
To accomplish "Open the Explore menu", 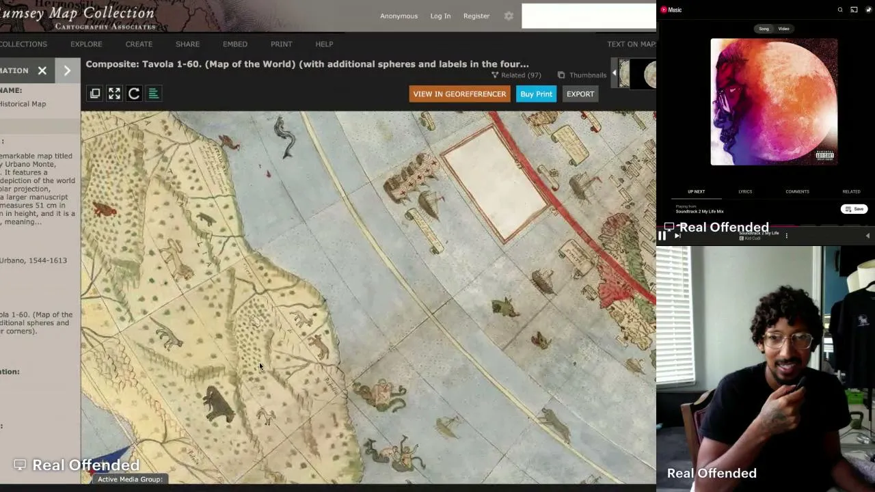I will click(86, 44).
